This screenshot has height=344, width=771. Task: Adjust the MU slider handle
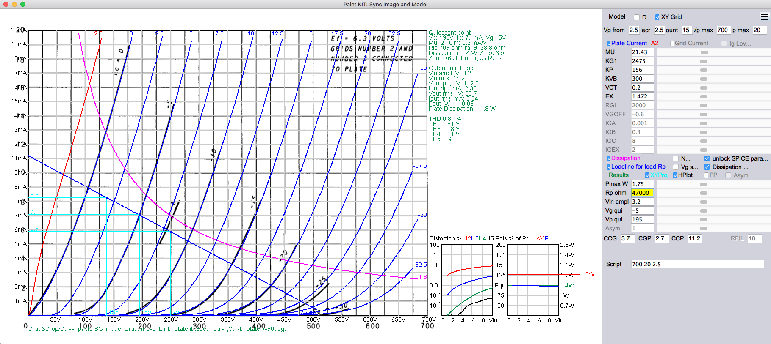point(704,52)
